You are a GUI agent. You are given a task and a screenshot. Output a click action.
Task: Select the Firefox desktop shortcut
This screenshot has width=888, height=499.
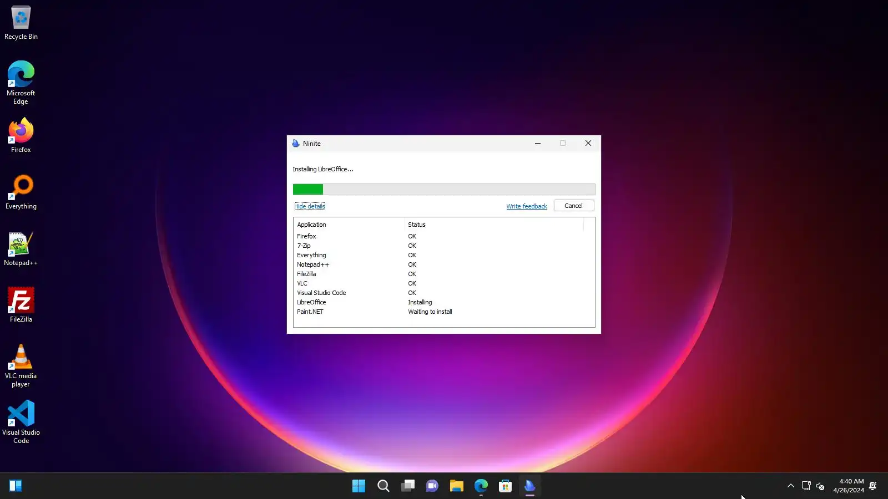[21, 135]
